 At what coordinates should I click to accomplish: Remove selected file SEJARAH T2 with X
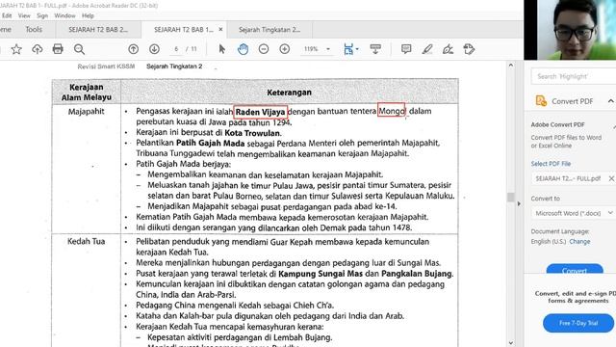(x=611, y=178)
